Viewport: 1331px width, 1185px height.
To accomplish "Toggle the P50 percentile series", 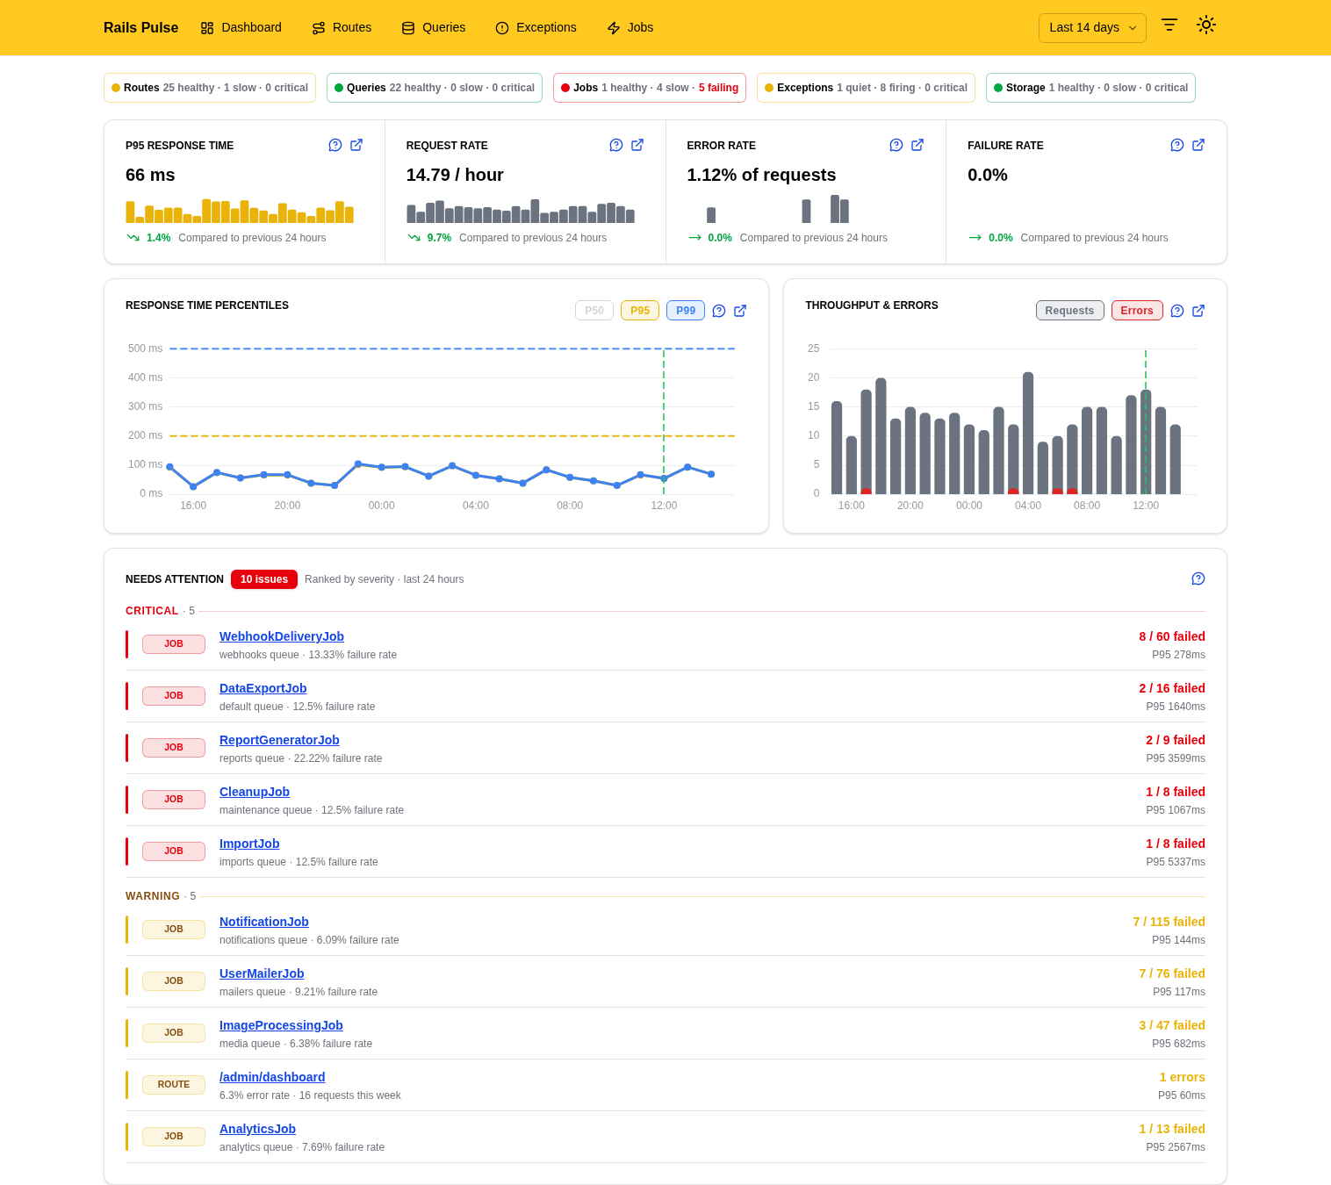I will coord(594,311).
